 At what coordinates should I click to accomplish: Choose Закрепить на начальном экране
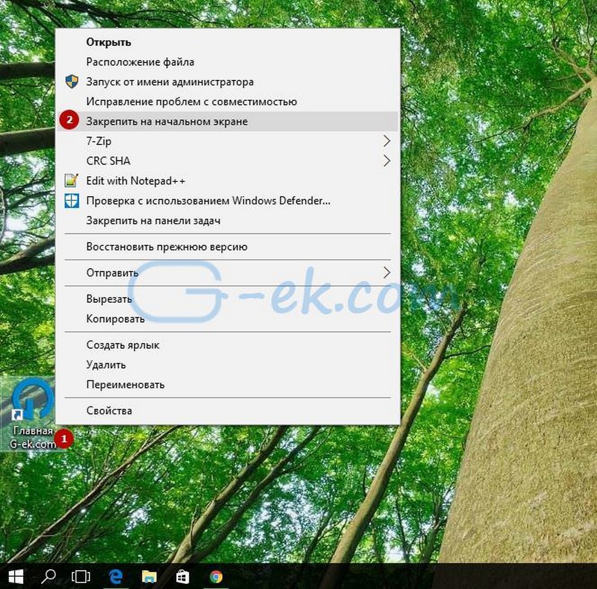167,121
